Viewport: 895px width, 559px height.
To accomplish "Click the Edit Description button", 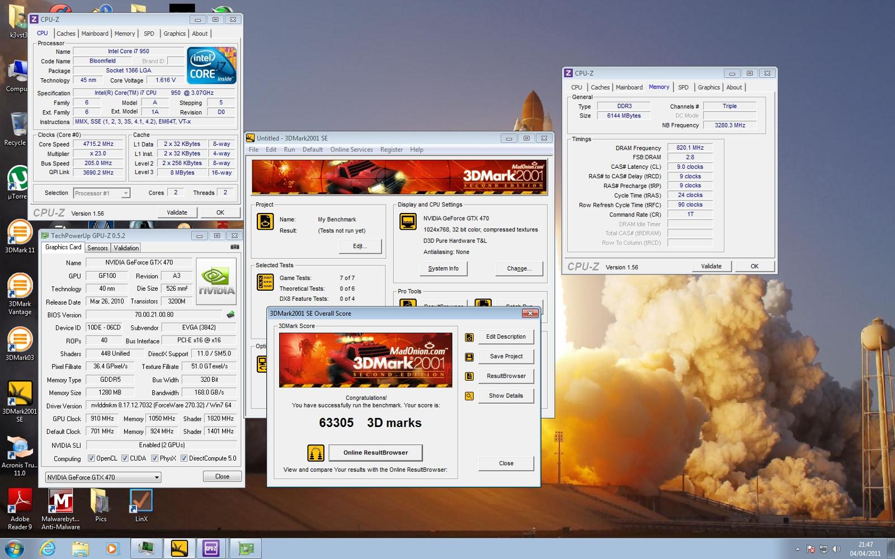I will pos(506,337).
